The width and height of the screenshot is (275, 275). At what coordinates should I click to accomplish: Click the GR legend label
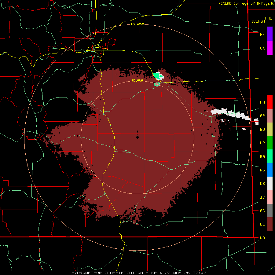coord(262,116)
